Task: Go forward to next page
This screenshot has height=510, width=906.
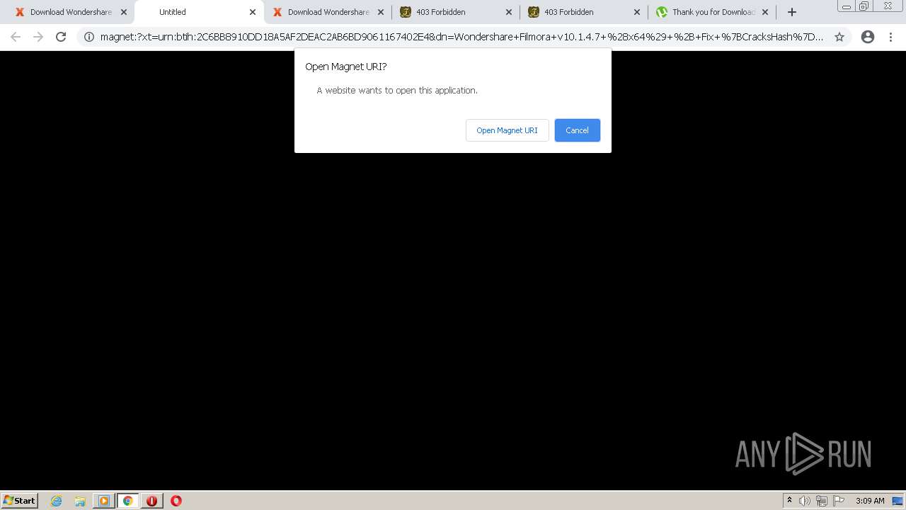Action: (x=38, y=37)
